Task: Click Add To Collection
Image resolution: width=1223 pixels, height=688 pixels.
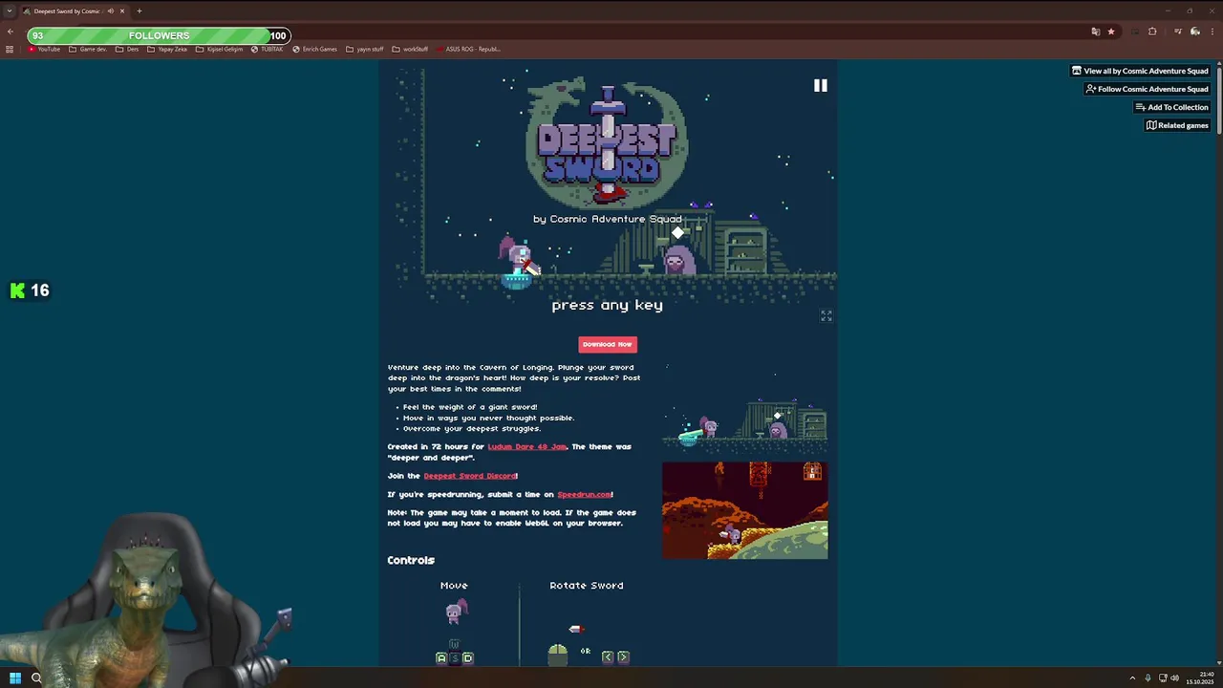Action: click(1171, 107)
